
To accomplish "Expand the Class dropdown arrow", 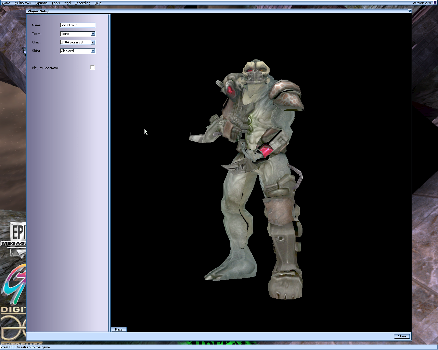I will point(93,42).
